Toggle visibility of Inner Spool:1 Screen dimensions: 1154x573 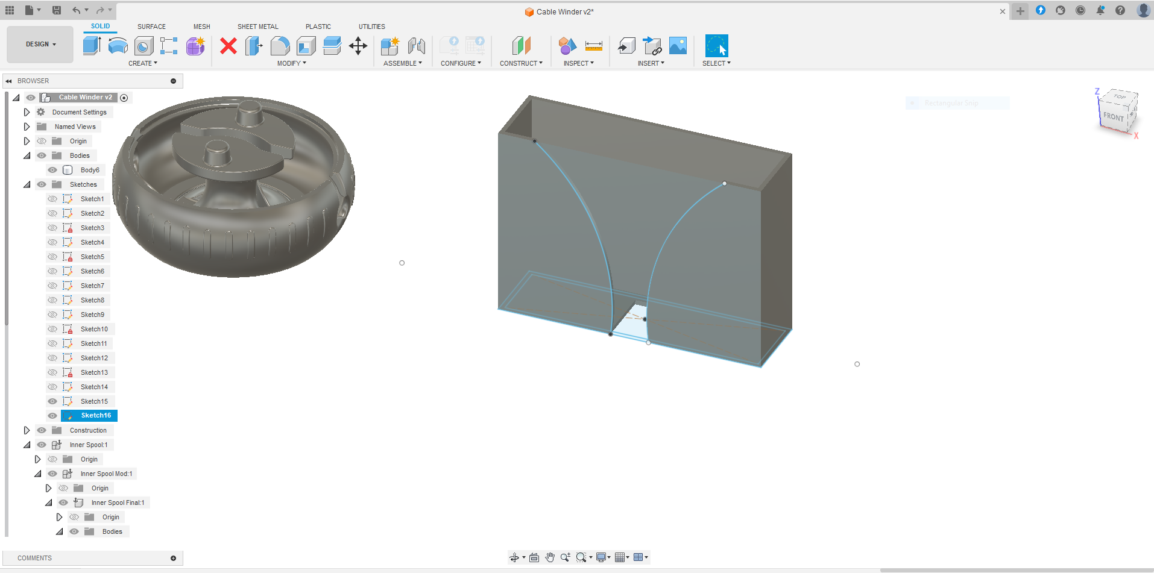[42, 445]
